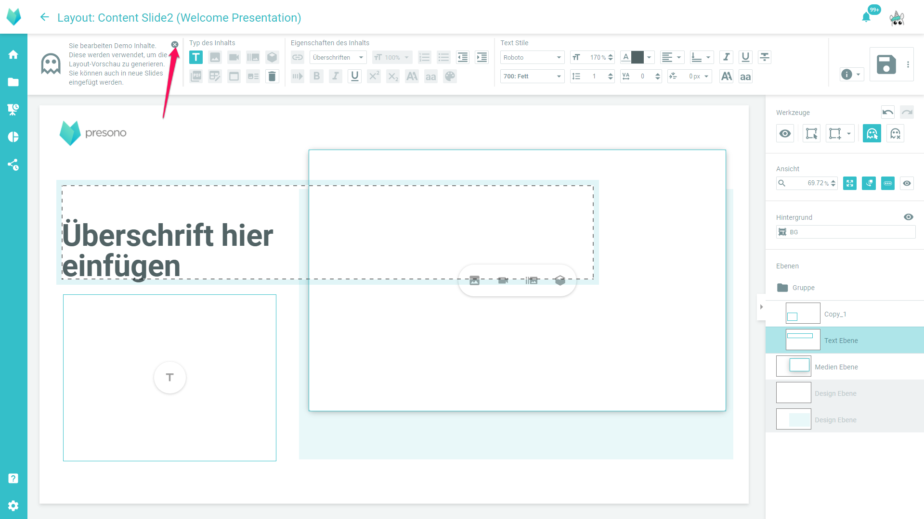Click the fit-to-screen view icon

(850, 183)
